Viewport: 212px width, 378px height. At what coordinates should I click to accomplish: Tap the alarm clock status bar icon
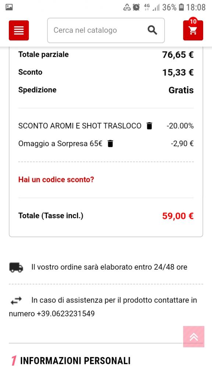136,7
